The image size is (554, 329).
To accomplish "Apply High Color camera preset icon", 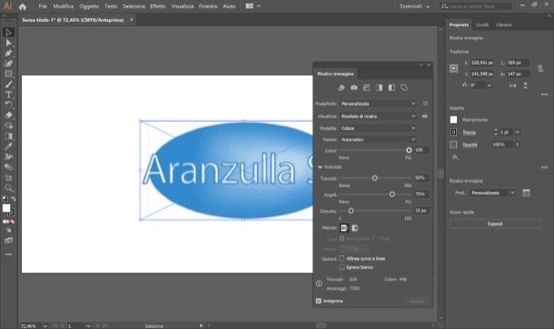I will pyautogui.click(x=354, y=87).
